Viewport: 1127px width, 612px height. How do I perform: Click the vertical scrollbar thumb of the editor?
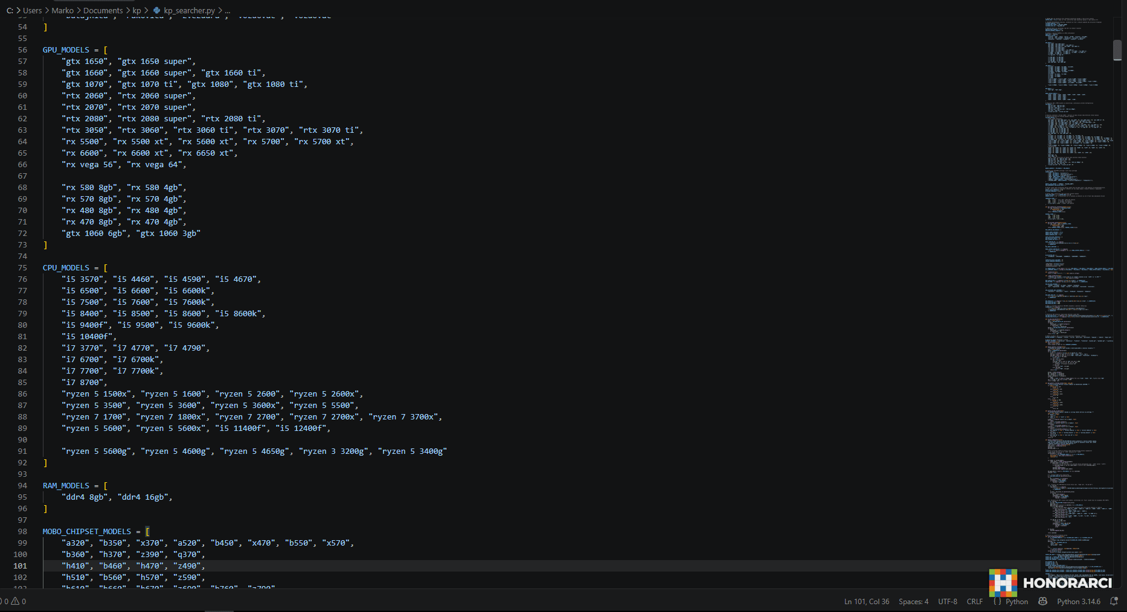pyautogui.click(x=1117, y=50)
